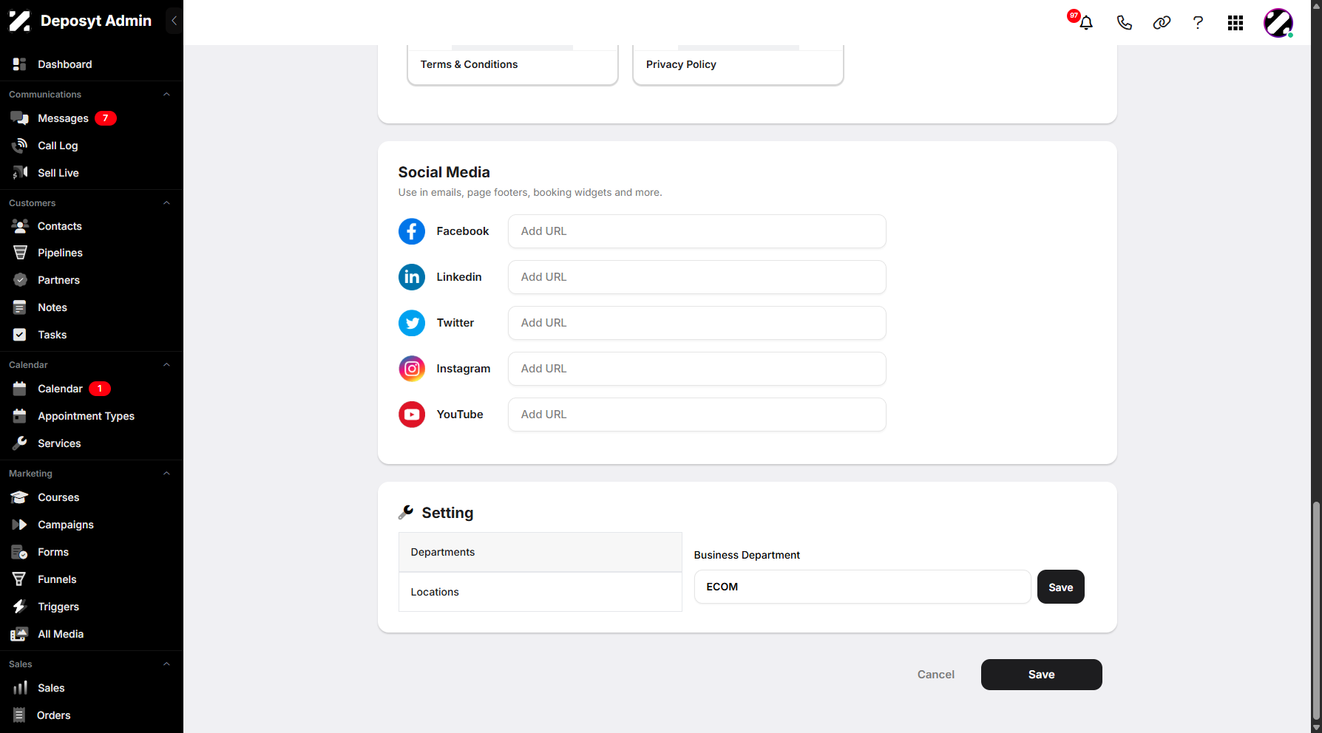Save the Business Department entry
Screen dimensions: 1322x733
[1060, 587]
